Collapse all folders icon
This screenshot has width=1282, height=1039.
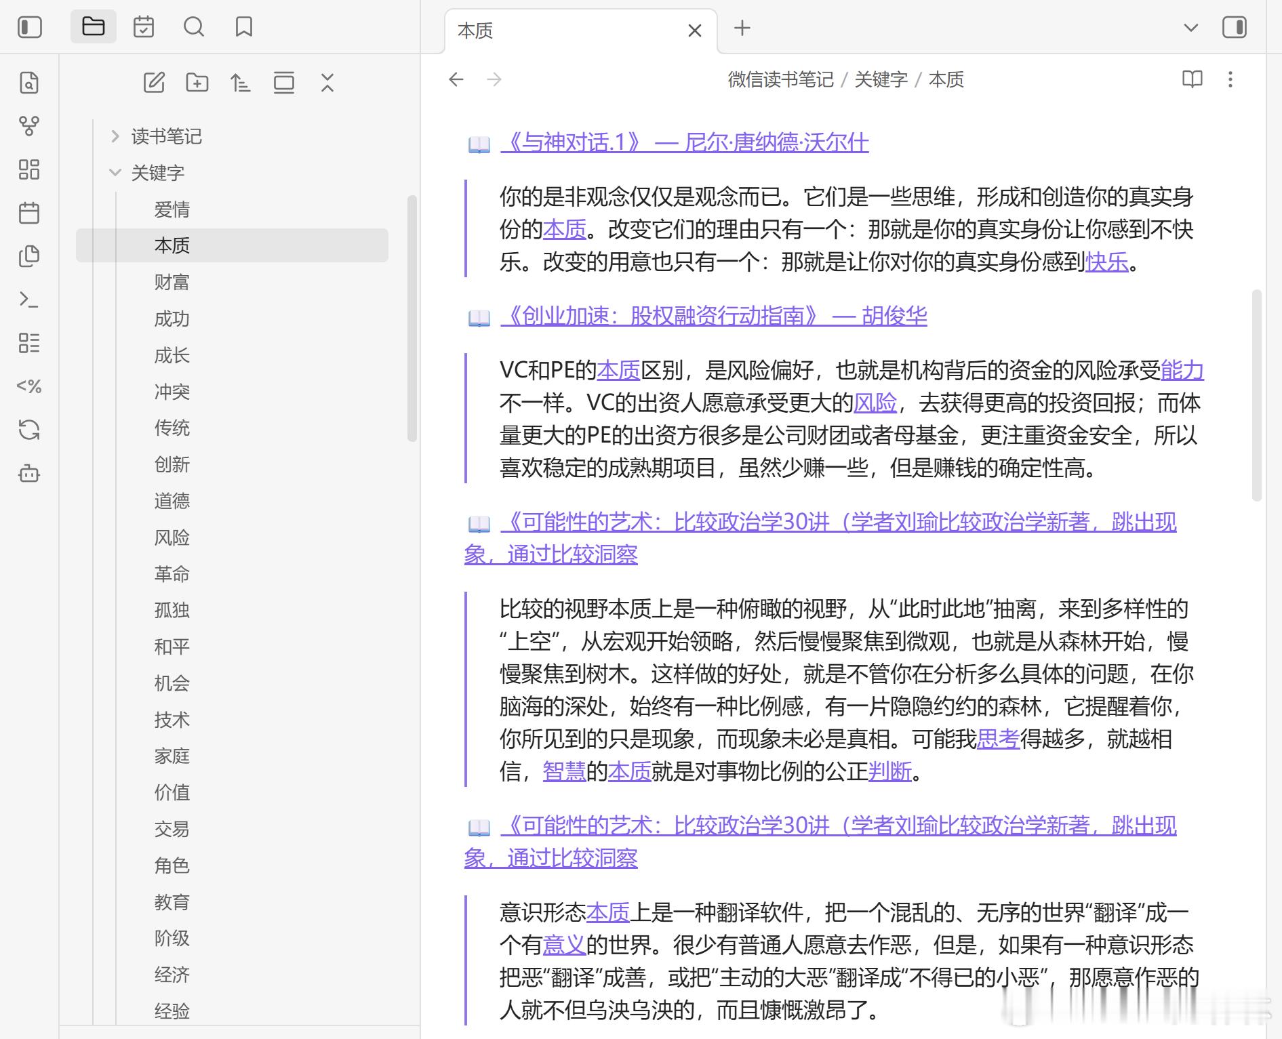(x=327, y=83)
